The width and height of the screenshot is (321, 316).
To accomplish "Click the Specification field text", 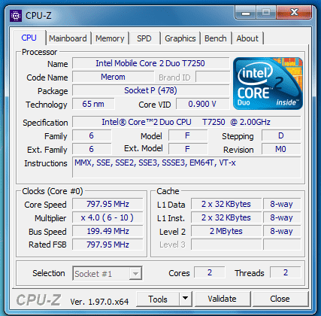I will pyautogui.click(x=186, y=122).
